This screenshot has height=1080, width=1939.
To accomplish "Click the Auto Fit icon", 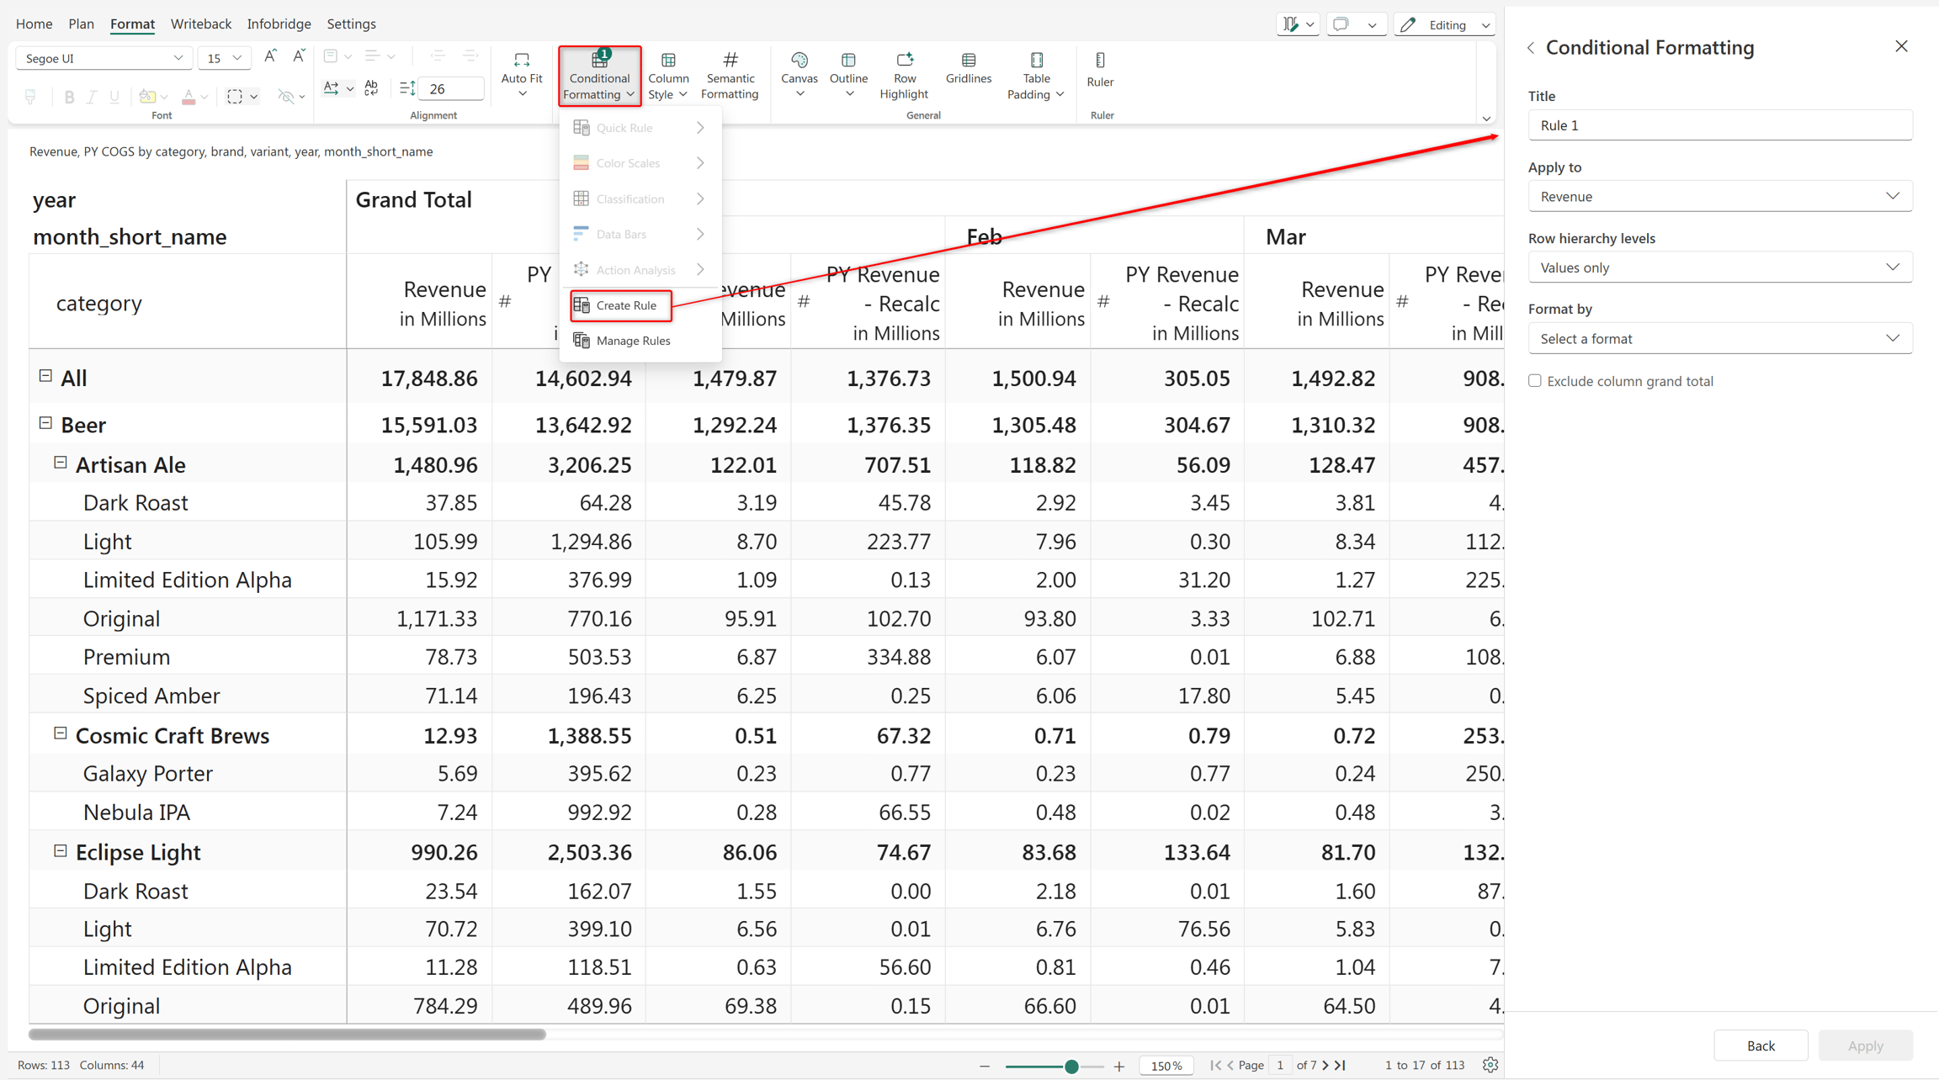I will pyautogui.click(x=521, y=60).
